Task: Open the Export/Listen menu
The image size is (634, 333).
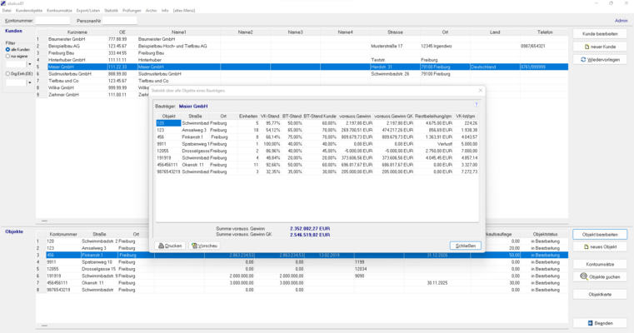Action: click(88, 10)
